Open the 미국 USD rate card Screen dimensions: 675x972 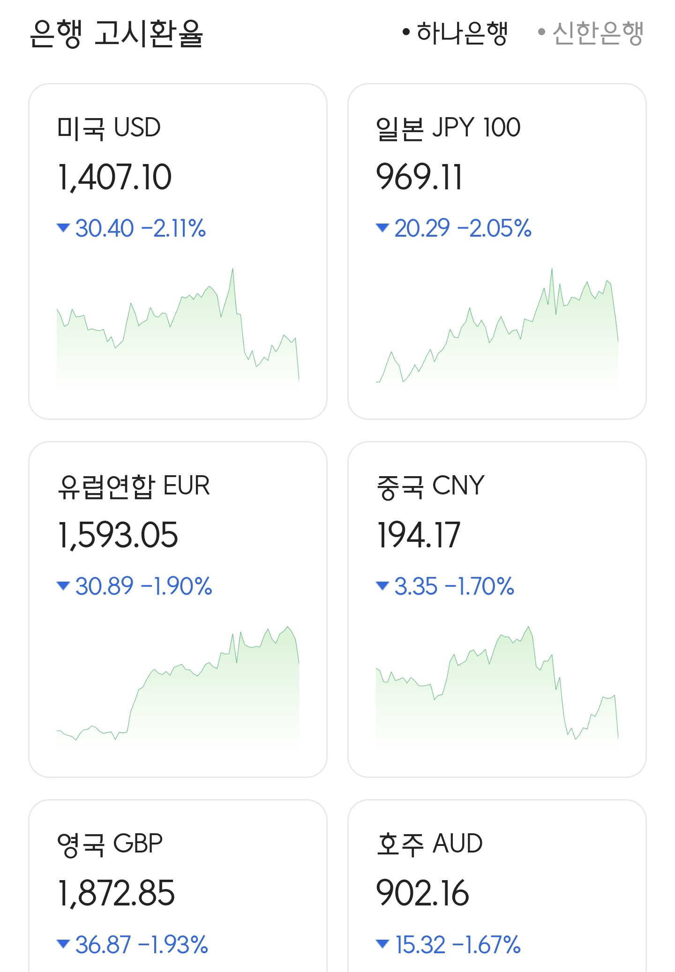click(178, 252)
